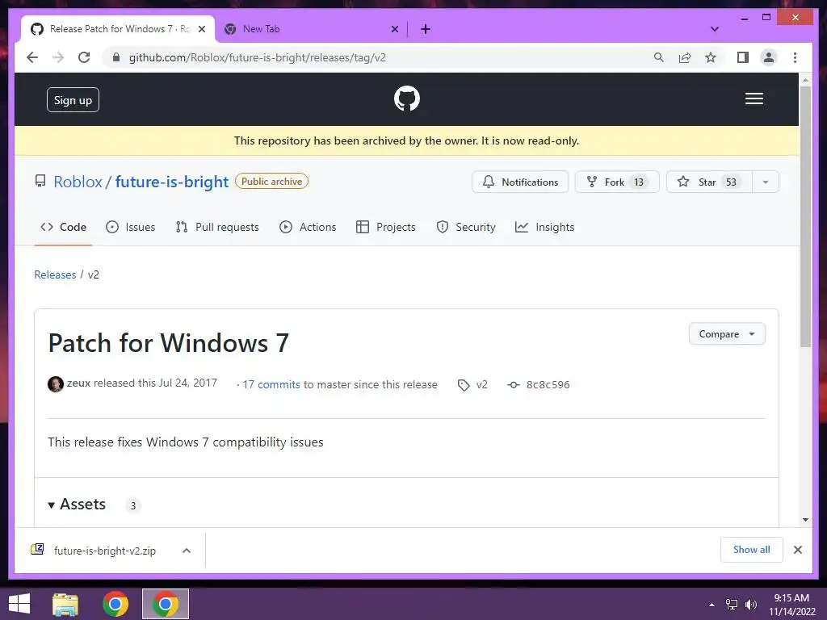
Task: Switch to the Issues tab
Action: [130, 227]
